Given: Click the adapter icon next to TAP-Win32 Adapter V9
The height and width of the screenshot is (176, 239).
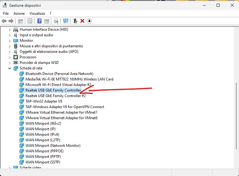Looking at the screenshot, I should pos(22,101).
